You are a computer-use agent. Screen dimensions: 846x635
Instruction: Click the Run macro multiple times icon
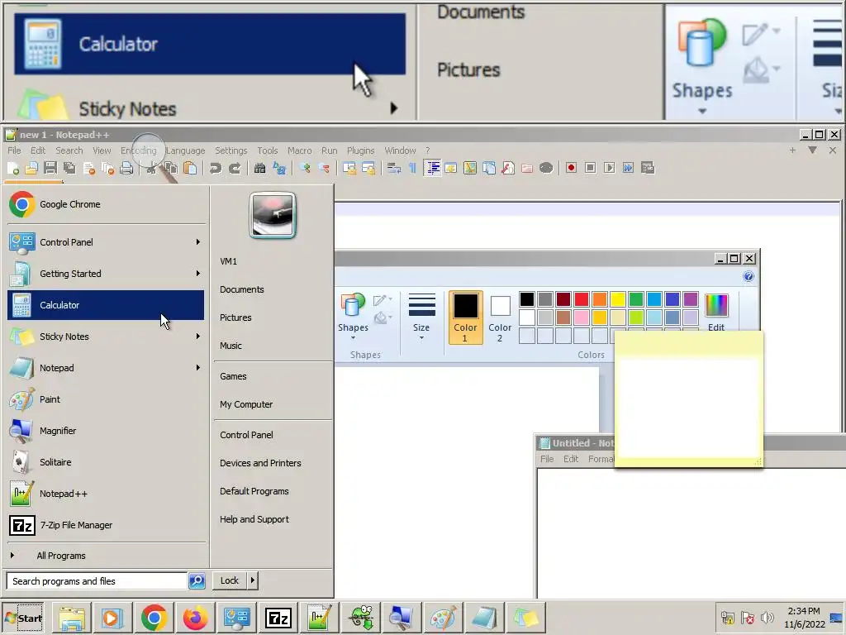click(628, 168)
